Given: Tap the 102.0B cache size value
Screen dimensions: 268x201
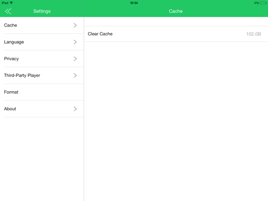Looking at the screenshot, I should click(253, 34).
